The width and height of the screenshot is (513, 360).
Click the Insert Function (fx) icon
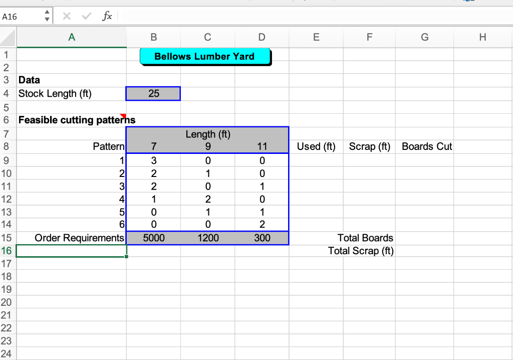pos(107,15)
